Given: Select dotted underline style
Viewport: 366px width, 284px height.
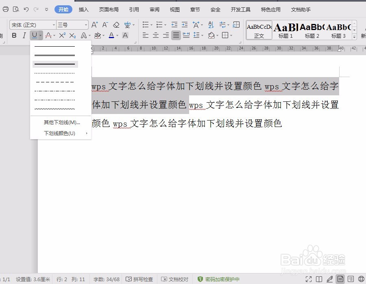Looking at the screenshot, I should pyautogui.click(x=55, y=73).
